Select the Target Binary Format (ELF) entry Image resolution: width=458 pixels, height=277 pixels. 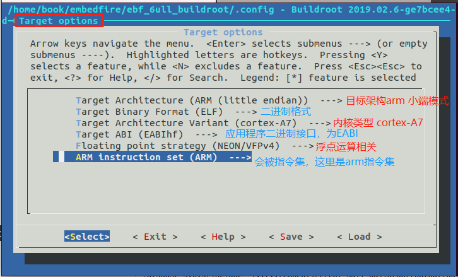[166, 112]
